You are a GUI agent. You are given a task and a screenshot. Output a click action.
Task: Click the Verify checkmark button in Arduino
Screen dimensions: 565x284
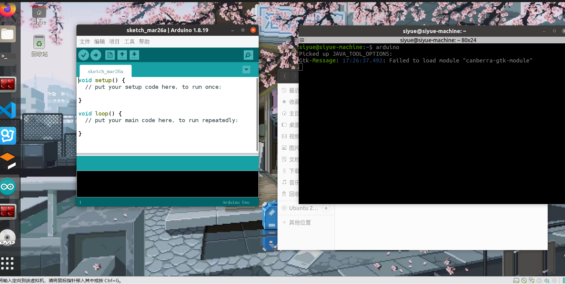tap(83, 55)
